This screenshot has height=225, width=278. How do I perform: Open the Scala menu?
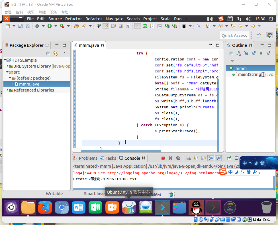click(x=165, y=19)
